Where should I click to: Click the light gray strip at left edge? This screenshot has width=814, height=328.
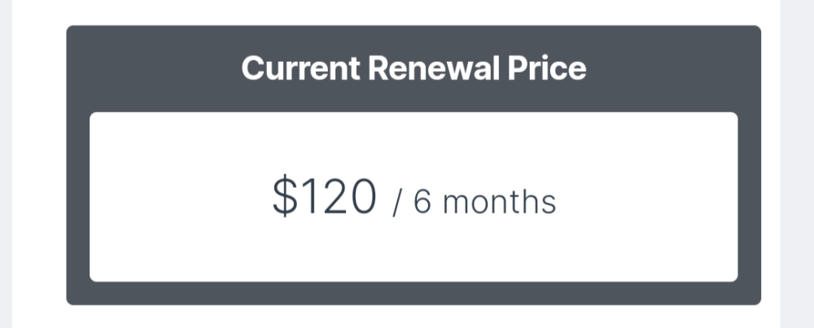click(x=6, y=163)
